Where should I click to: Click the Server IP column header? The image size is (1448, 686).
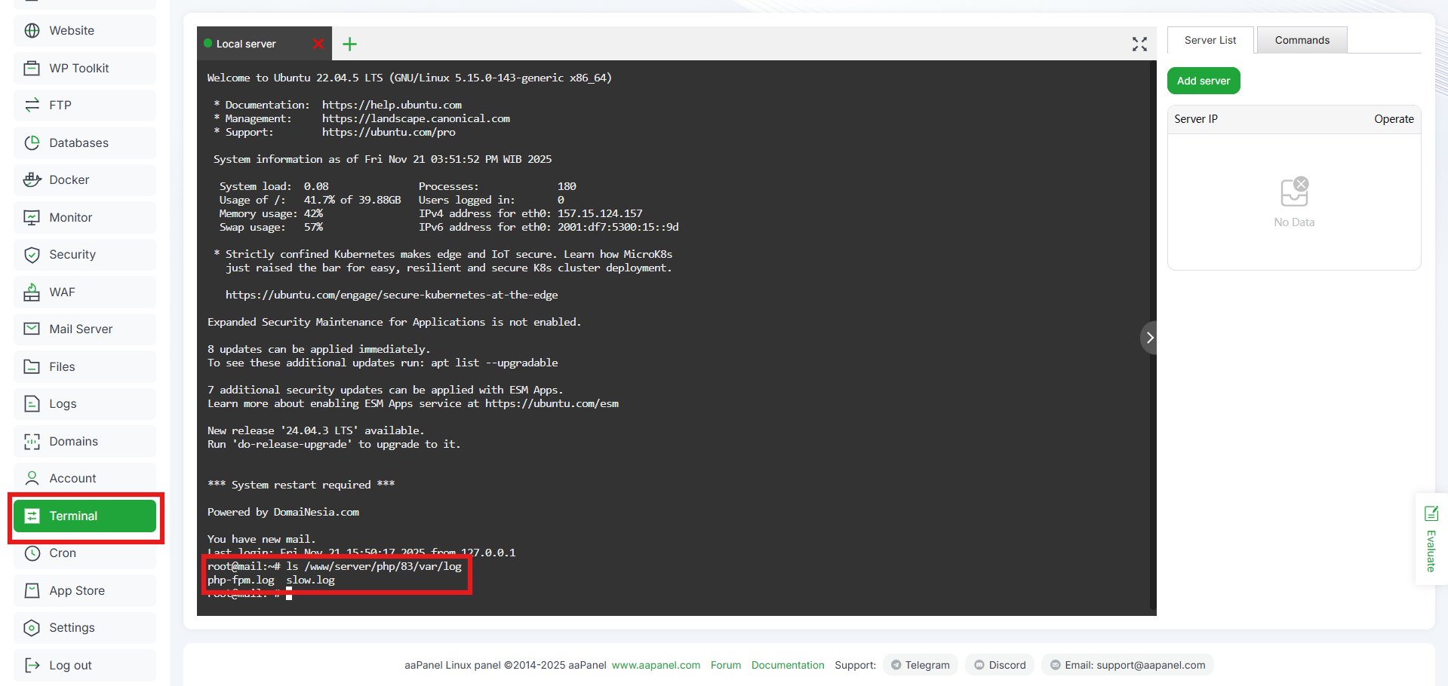tap(1196, 119)
